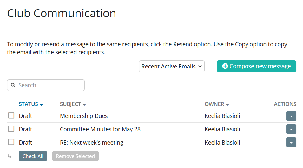This screenshot has width=303, height=168.
Task: Select the Membership Dues checkbox
Action: [x=11, y=116]
